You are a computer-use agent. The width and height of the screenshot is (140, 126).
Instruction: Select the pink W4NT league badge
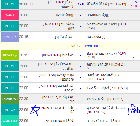coord(10,15)
